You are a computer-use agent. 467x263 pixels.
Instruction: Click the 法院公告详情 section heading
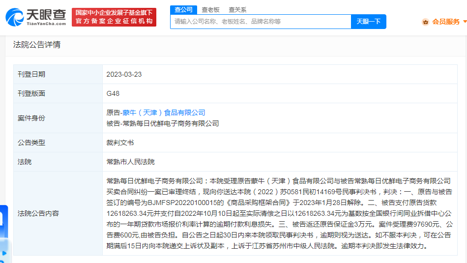37,45
